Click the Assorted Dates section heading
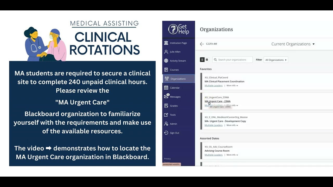 coord(209,138)
